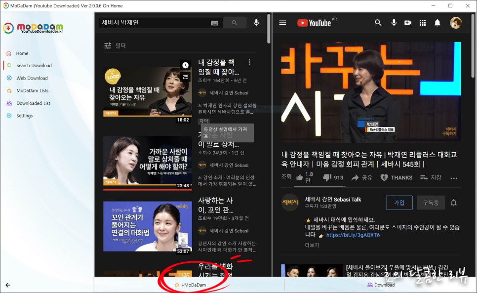Expand the video description via 더보기

pyautogui.click(x=312, y=245)
